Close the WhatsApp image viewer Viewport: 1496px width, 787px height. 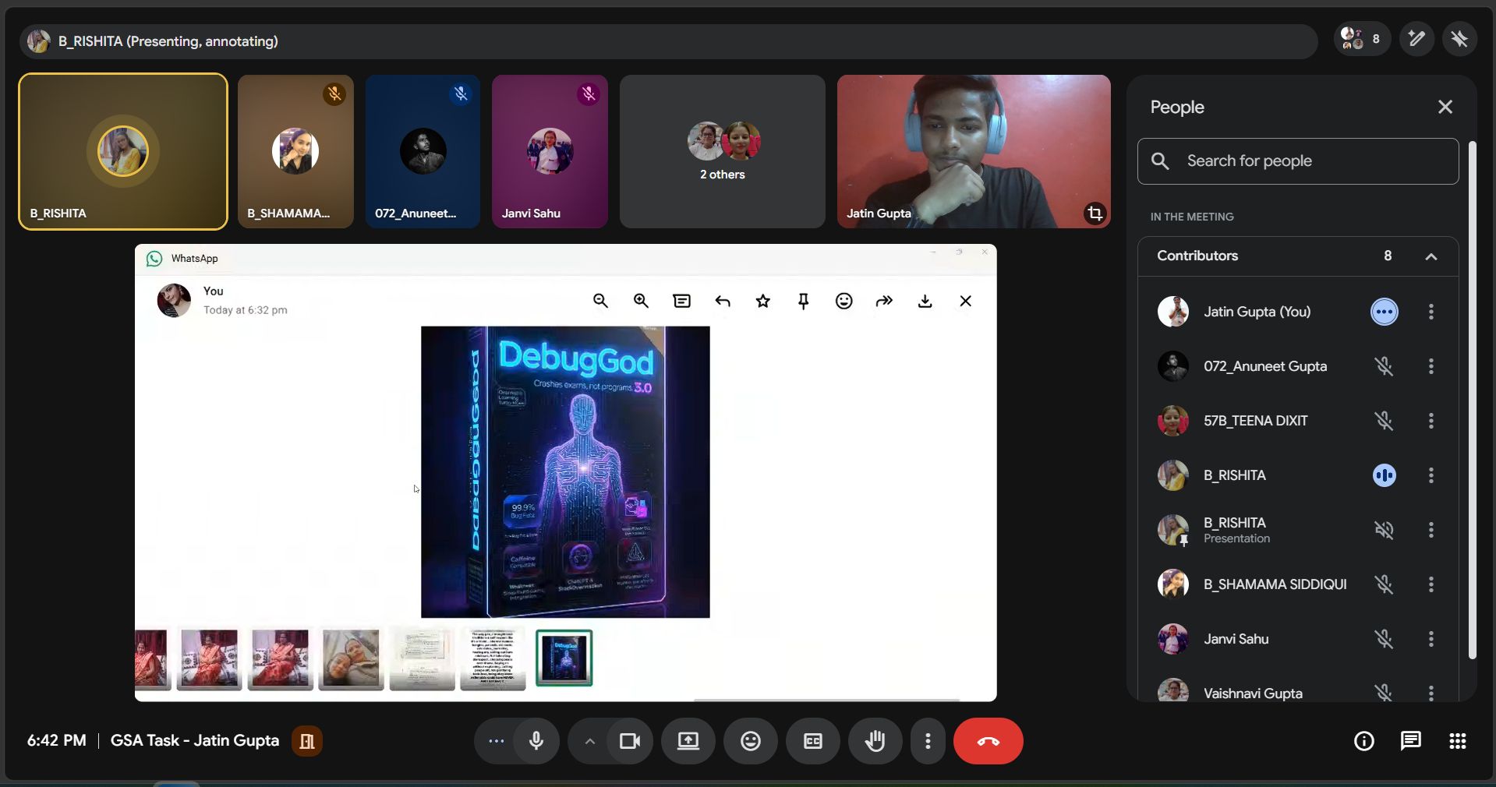click(966, 301)
